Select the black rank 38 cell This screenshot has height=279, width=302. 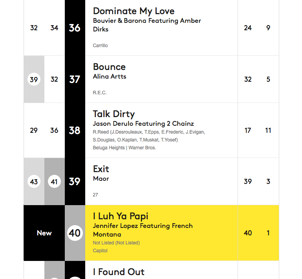click(75, 130)
